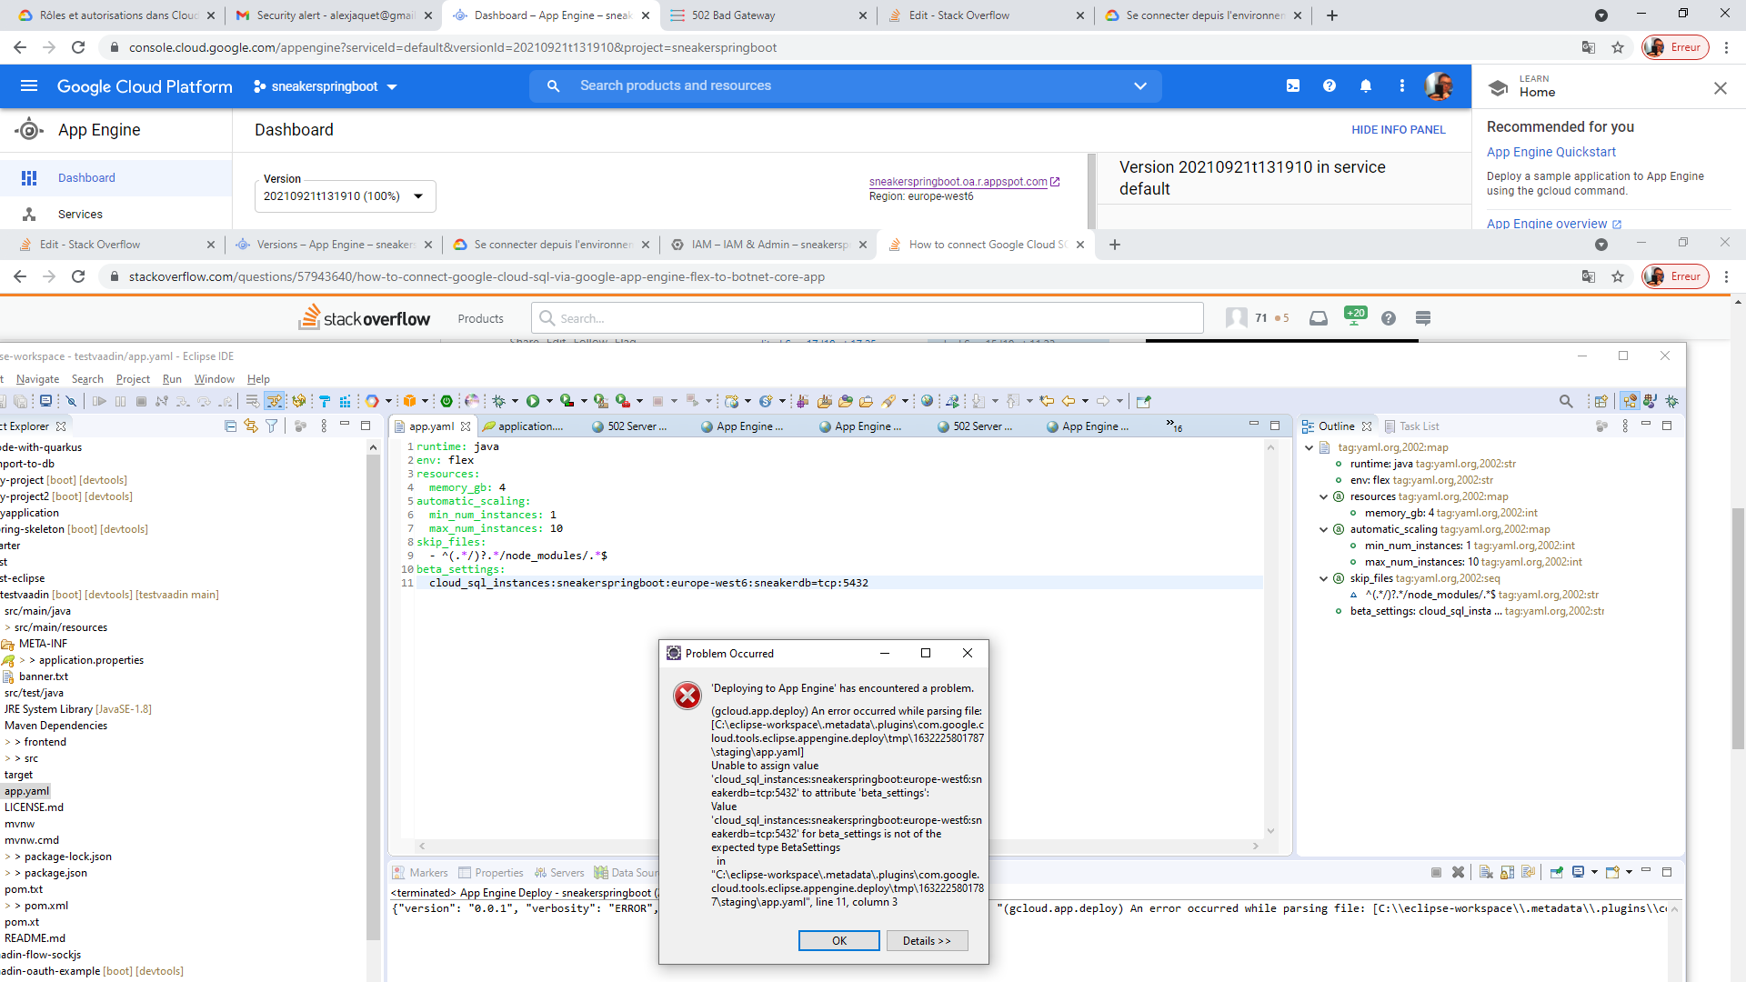Screen dimensions: 1746x982
Task: Click the Debug bug icon in Eclipse toolbar
Action: [498, 401]
